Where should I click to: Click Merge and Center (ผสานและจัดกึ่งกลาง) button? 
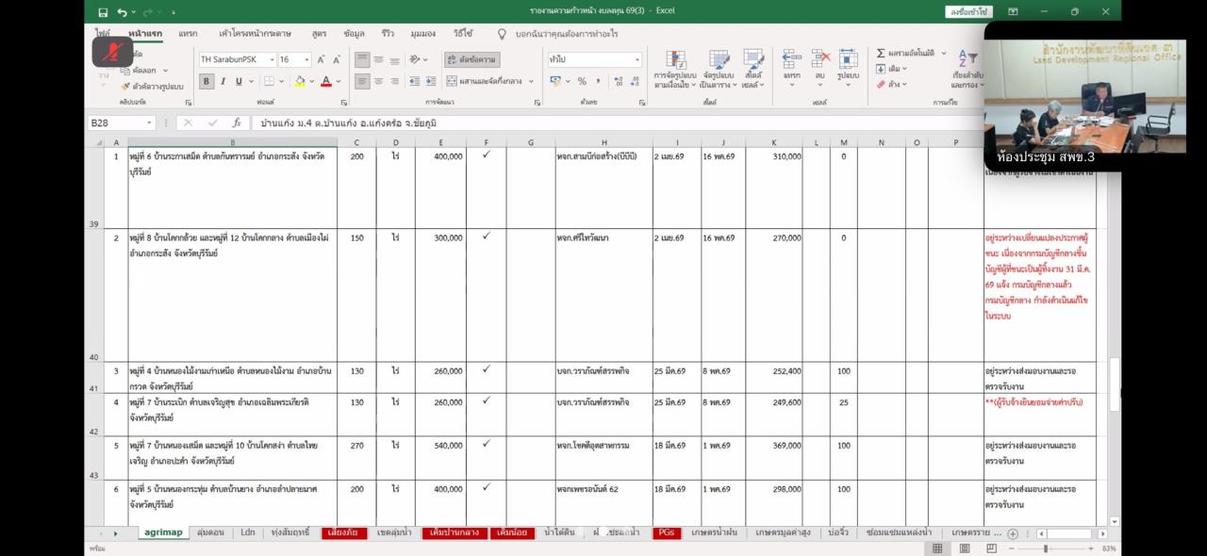(x=485, y=81)
